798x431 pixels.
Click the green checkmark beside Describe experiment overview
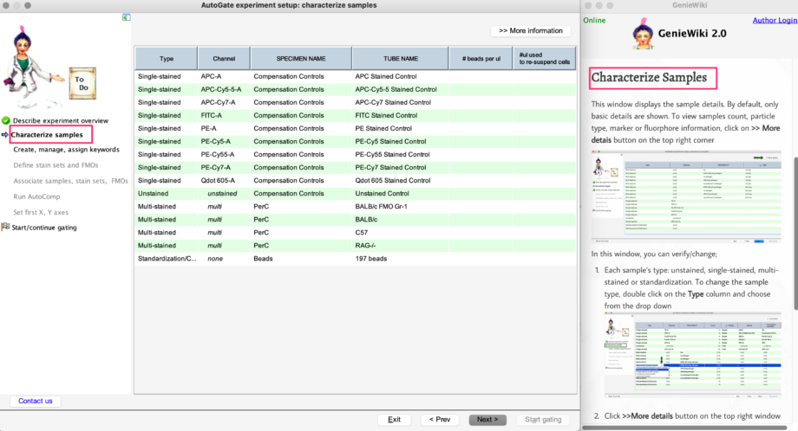5,120
